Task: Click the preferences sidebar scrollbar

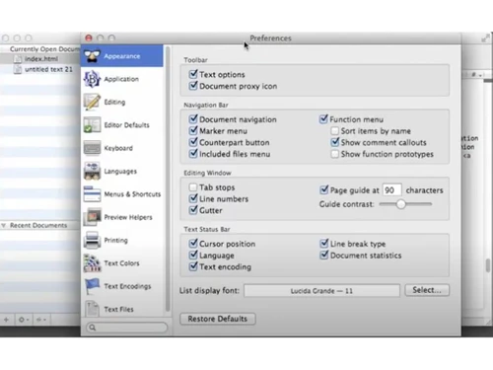Action: [x=168, y=180]
